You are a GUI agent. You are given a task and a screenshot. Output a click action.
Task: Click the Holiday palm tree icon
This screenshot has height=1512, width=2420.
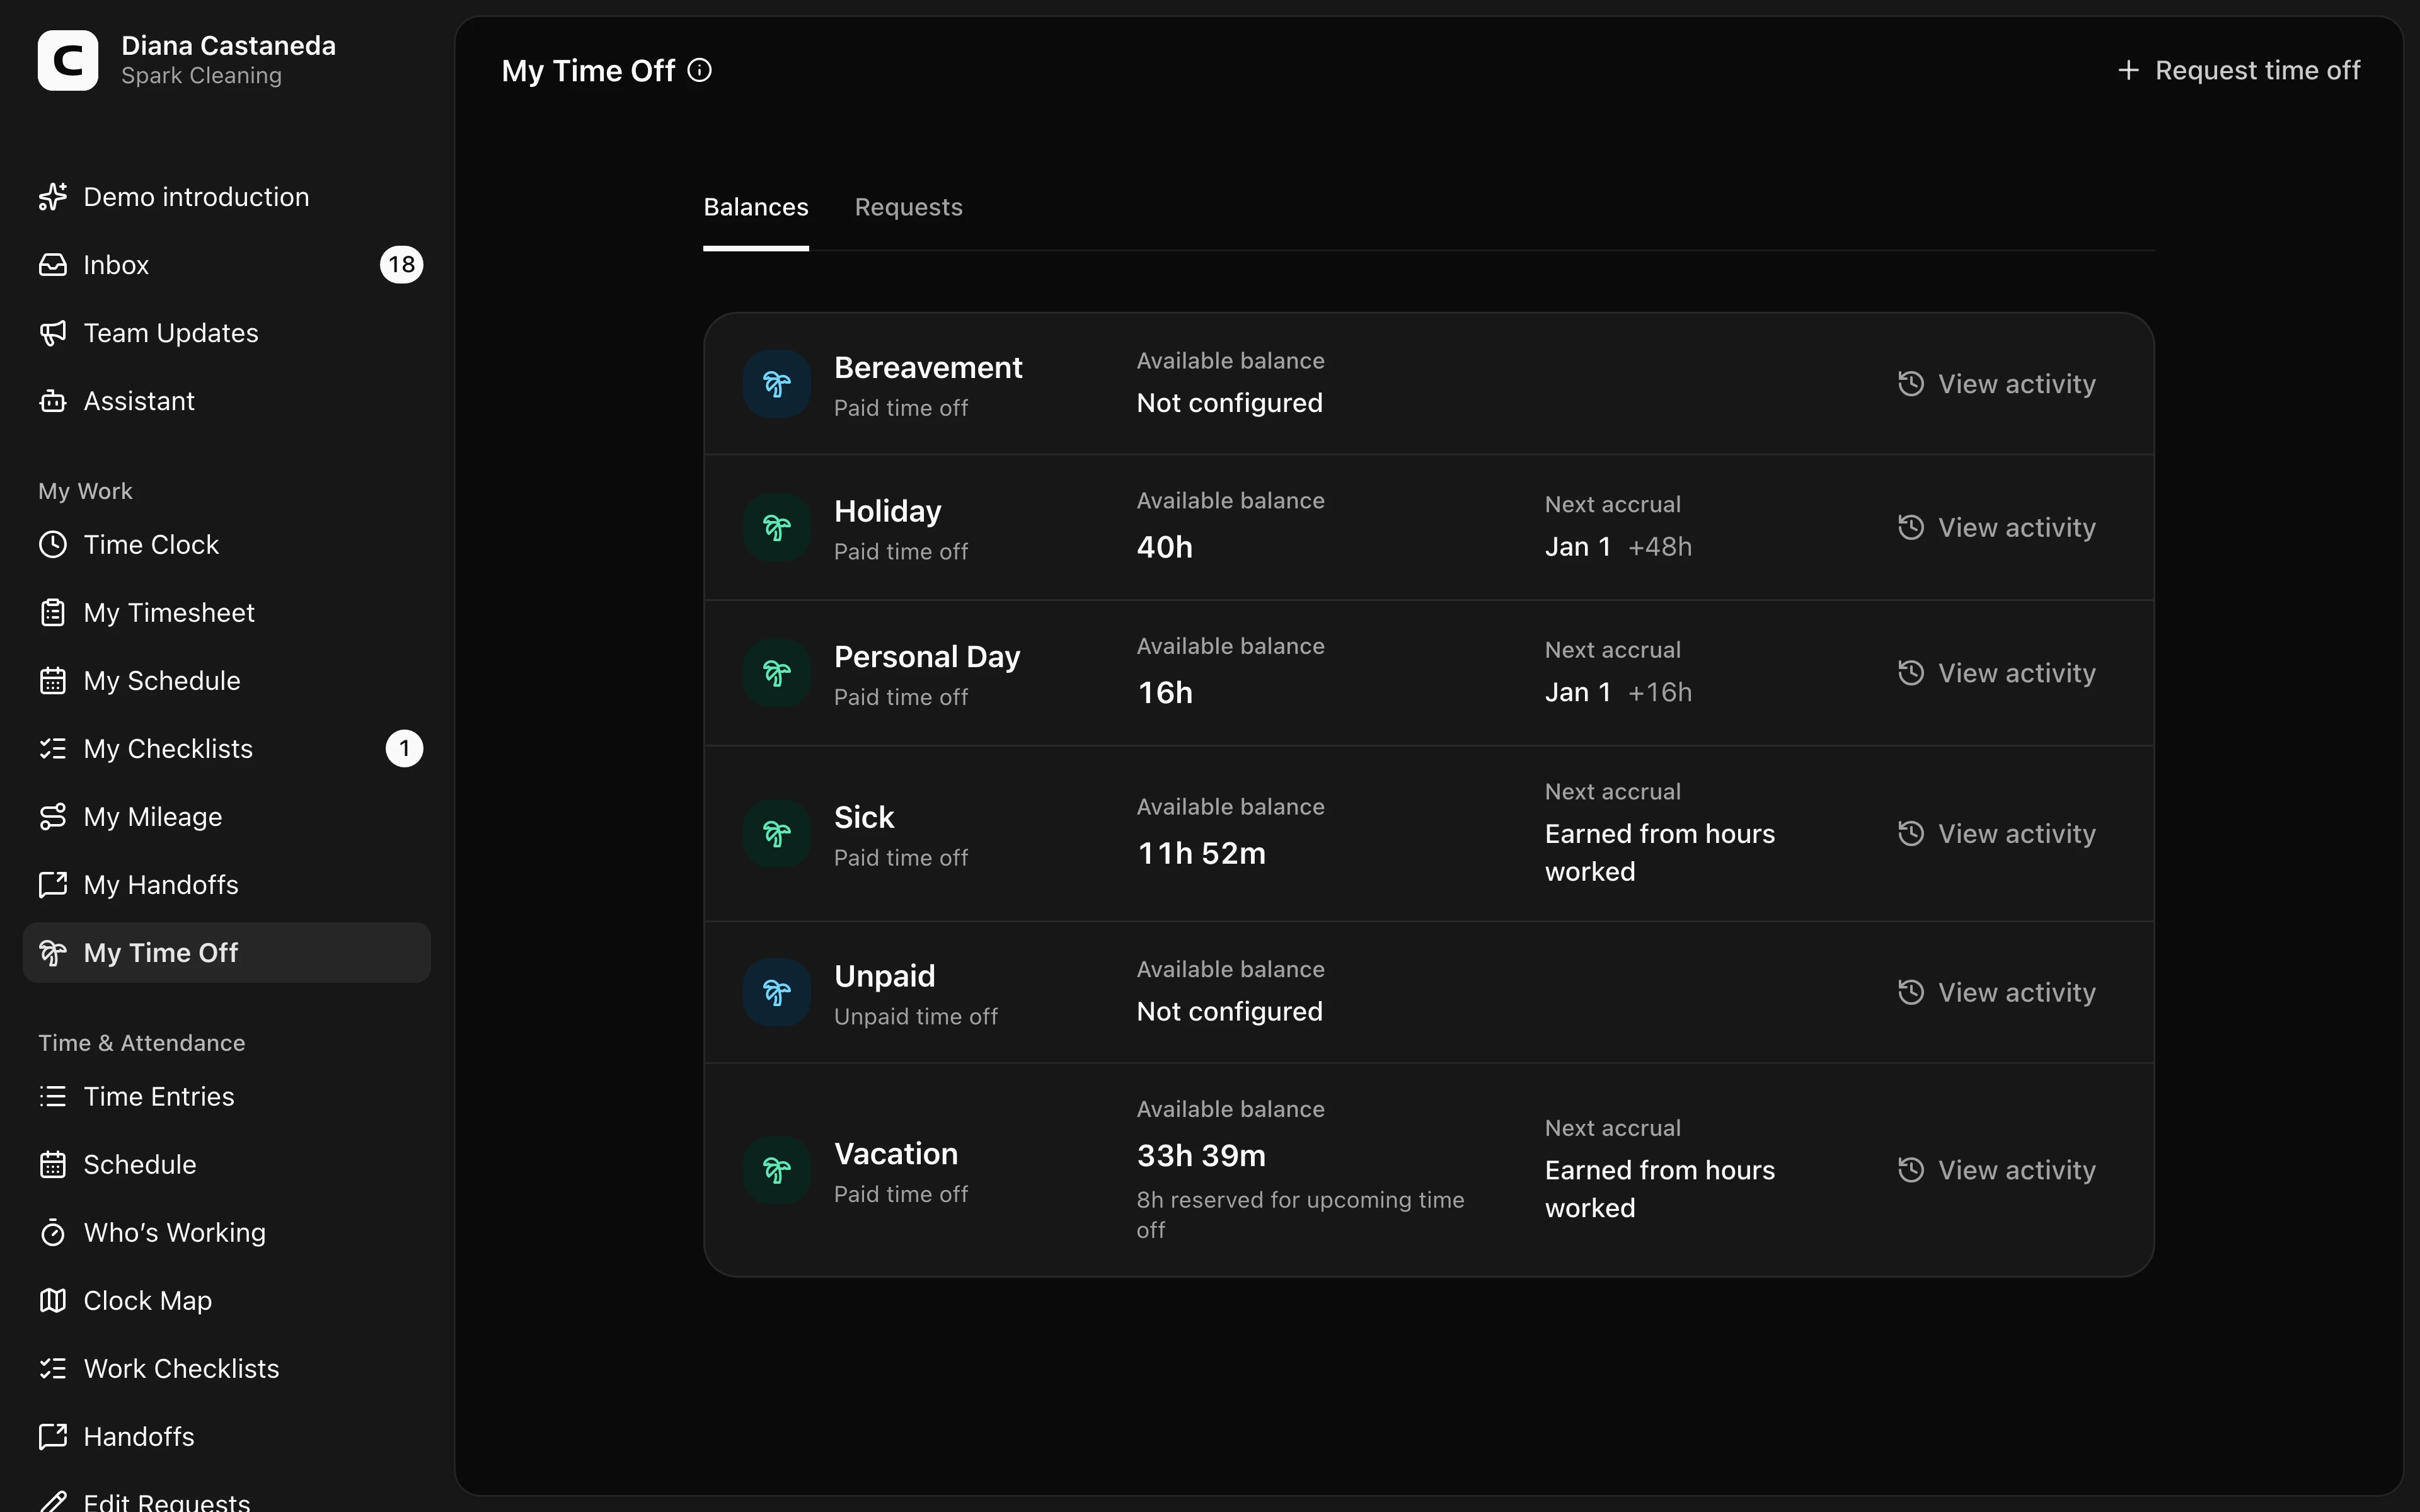(777, 528)
